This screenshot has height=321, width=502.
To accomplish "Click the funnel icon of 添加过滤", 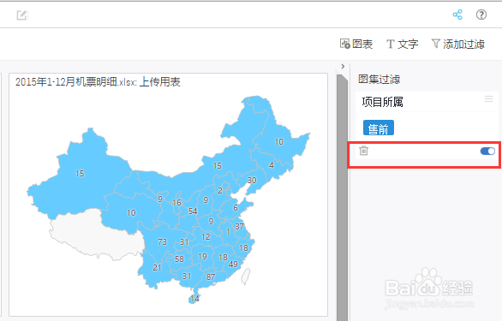I will 435,43.
